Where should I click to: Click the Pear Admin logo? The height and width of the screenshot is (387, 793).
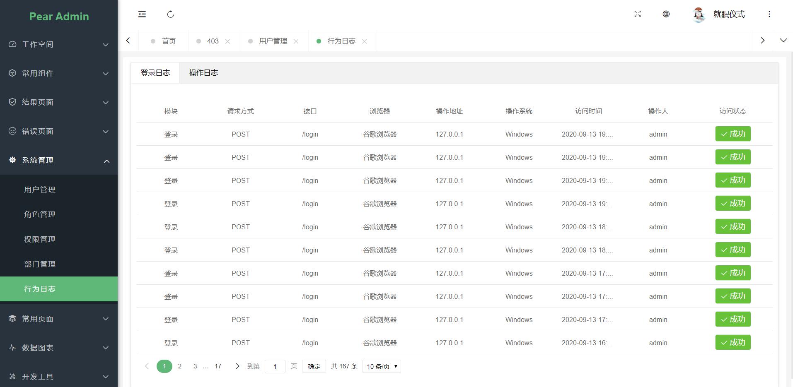59,17
